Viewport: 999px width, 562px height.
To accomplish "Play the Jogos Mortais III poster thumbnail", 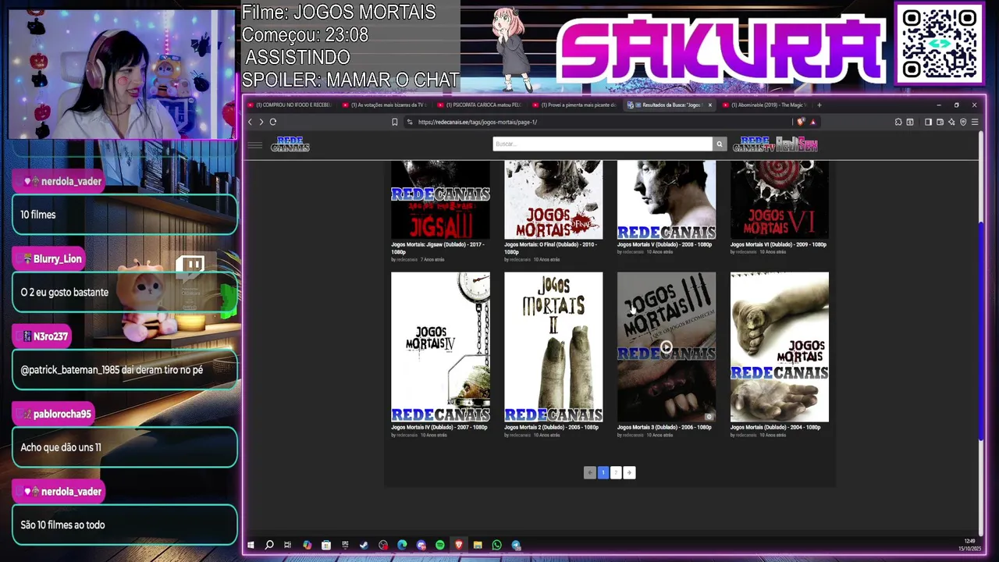I will [667, 347].
